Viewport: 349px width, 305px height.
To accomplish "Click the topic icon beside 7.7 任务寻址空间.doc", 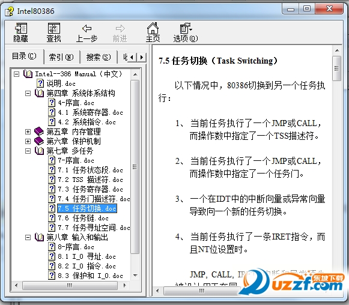I will point(52,228).
